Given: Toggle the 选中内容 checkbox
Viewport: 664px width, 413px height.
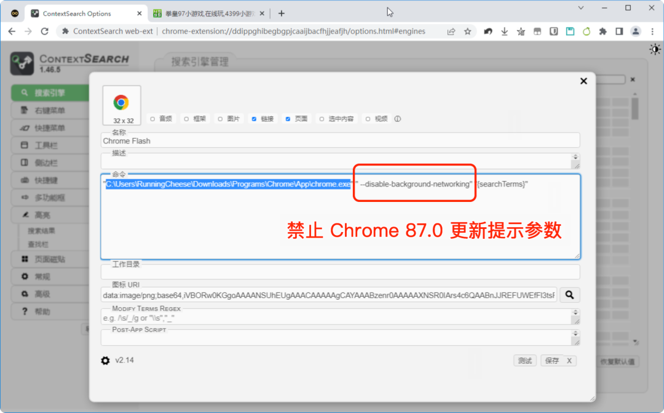Looking at the screenshot, I should click(x=322, y=119).
